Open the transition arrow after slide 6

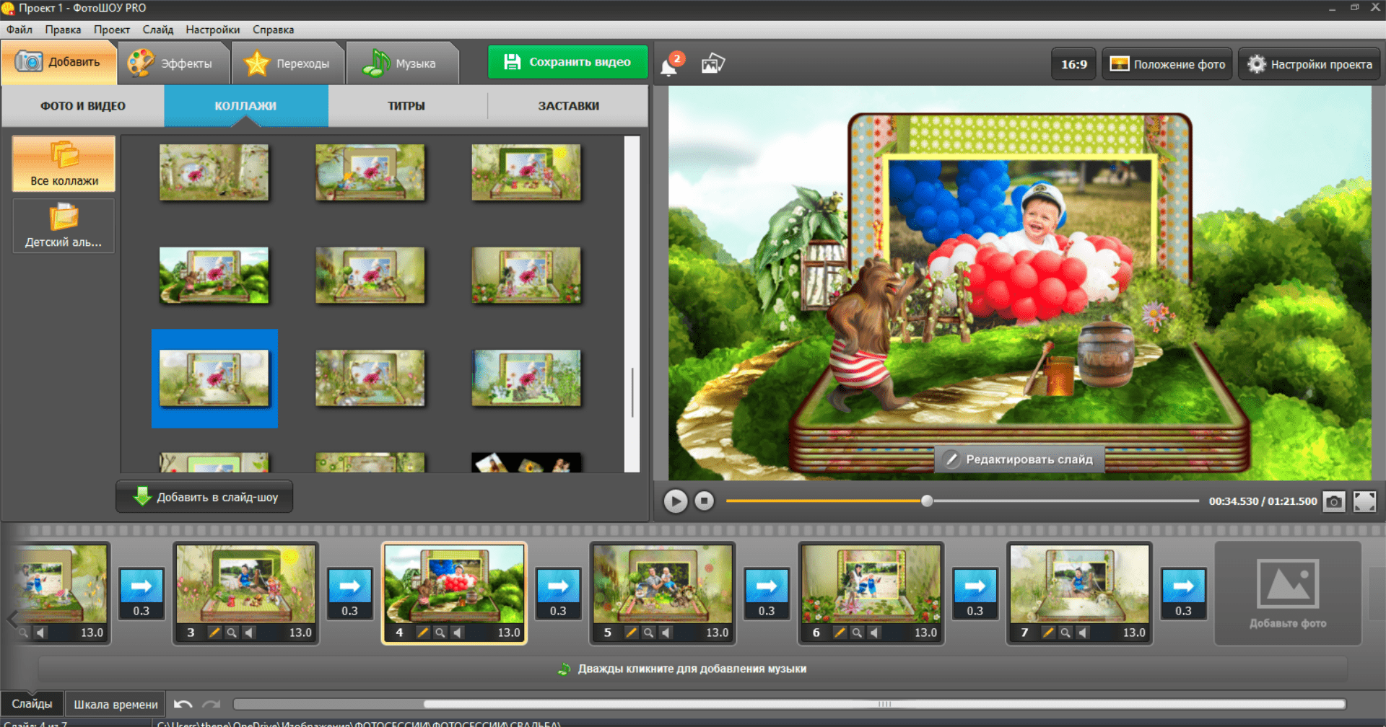pos(975,586)
